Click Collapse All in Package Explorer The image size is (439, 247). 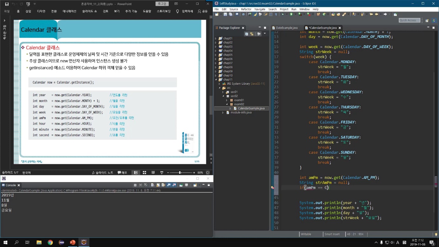click(x=247, y=34)
